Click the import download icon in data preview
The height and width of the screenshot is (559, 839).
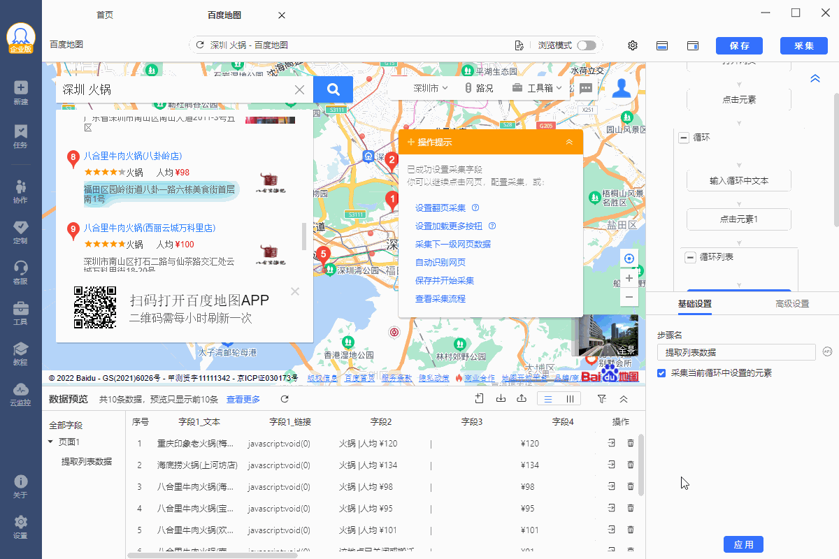click(500, 398)
